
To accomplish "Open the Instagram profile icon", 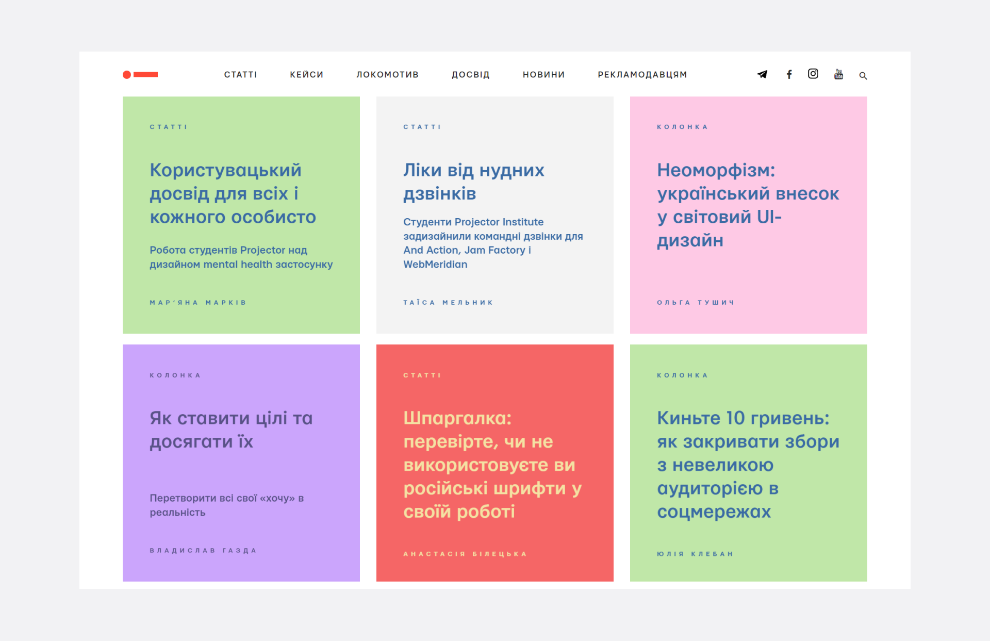I will (813, 74).
